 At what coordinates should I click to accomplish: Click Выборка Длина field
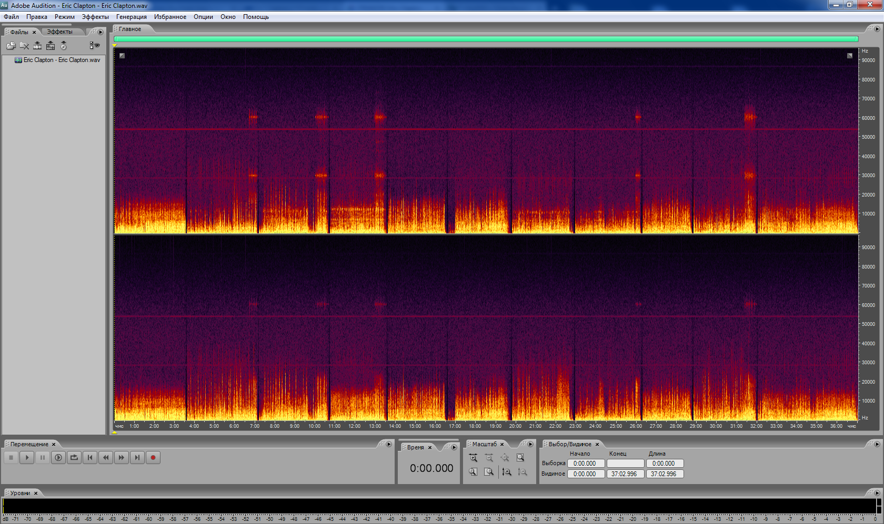[665, 464]
